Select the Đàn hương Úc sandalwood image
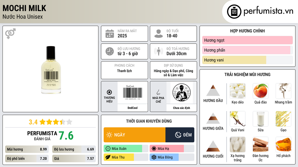The image size is (298, 167). [260, 145]
